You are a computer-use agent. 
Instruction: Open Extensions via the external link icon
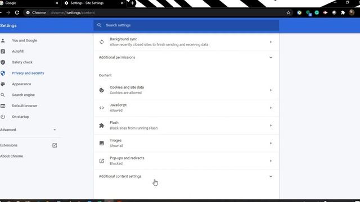pos(55,145)
